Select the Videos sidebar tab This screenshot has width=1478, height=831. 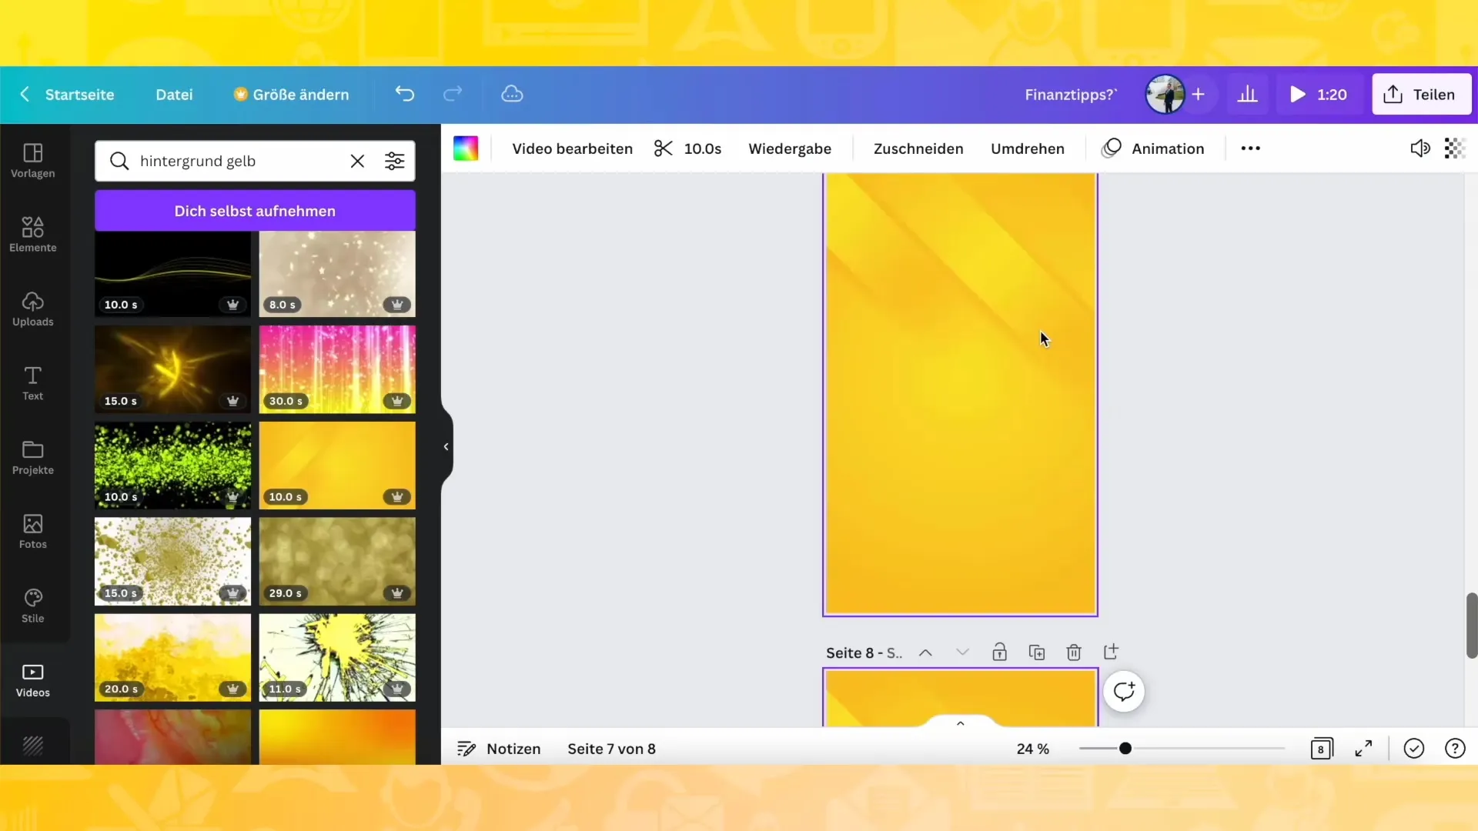[x=32, y=680]
